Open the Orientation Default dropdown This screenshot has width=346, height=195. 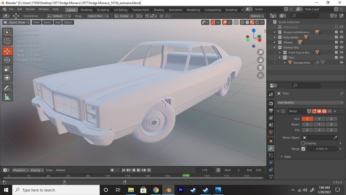(59, 16)
